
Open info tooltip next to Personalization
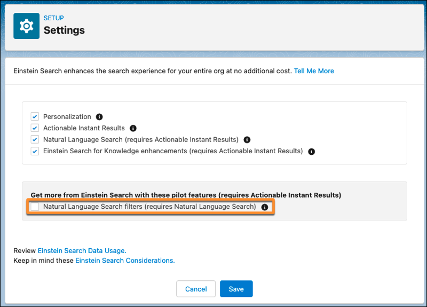(x=99, y=117)
